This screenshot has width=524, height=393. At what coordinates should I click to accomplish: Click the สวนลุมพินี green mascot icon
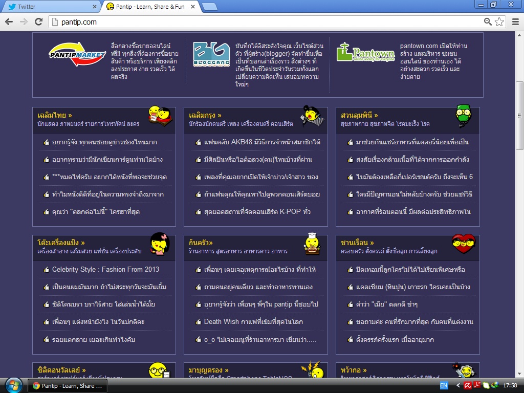click(463, 116)
